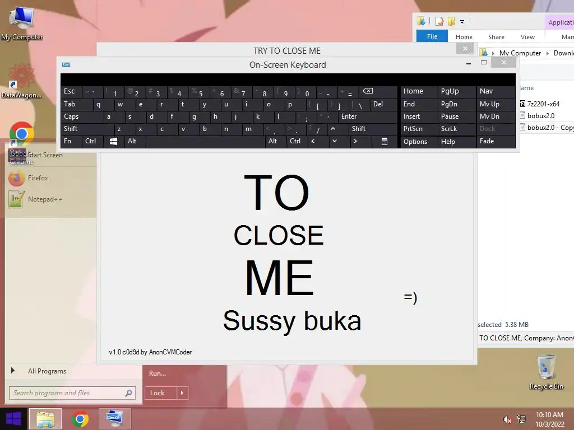Viewport: 574px width, 430px height.
Task: Click the Options key on keyboard
Action: (419, 142)
